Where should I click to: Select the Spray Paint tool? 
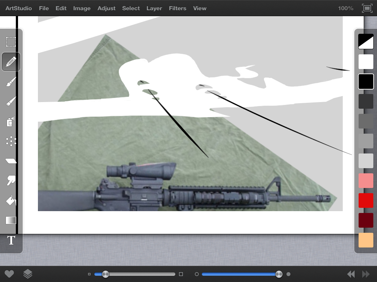[11, 122]
